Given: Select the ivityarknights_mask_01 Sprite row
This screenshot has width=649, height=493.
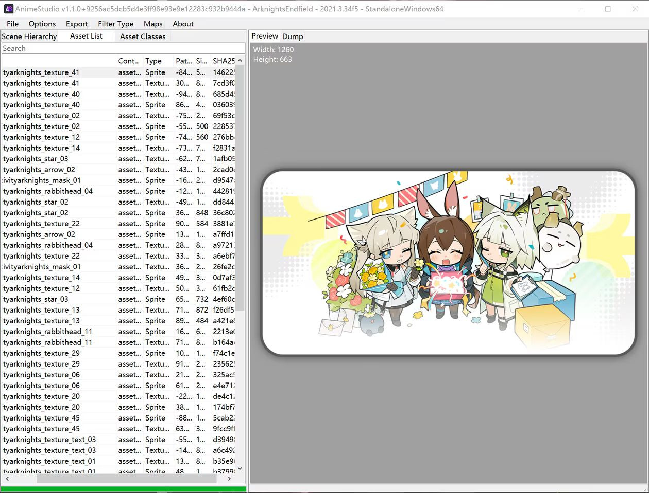Looking at the screenshot, I should click(118, 180).
